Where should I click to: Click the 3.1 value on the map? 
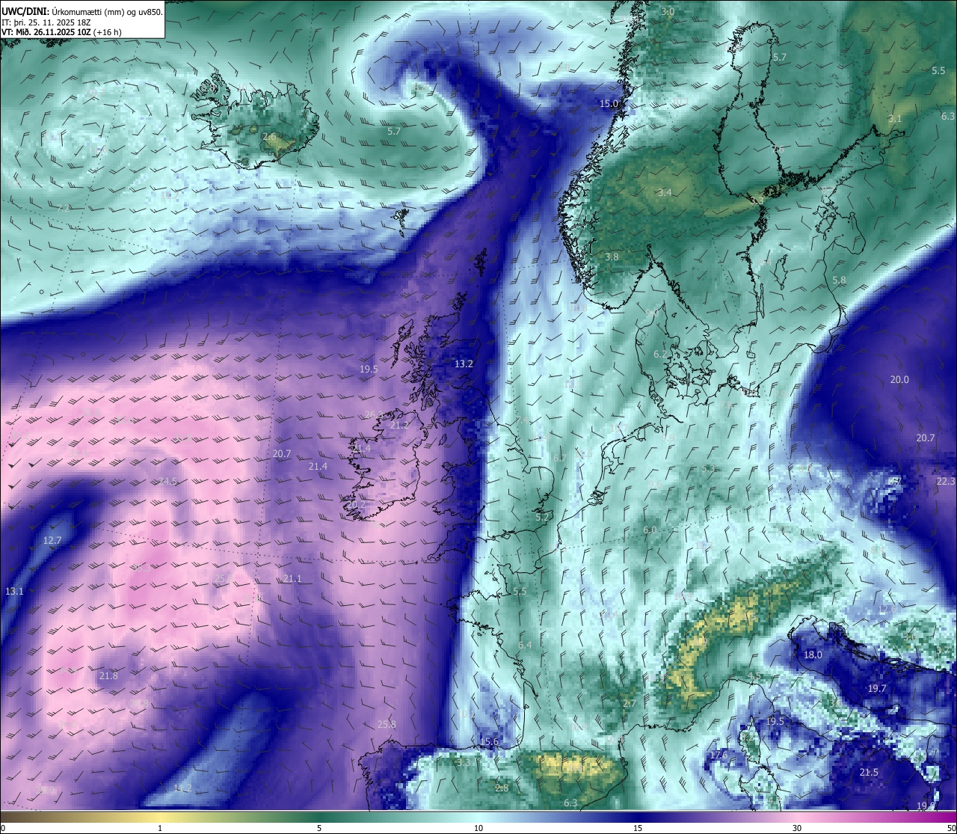click(x=895, y=119)
